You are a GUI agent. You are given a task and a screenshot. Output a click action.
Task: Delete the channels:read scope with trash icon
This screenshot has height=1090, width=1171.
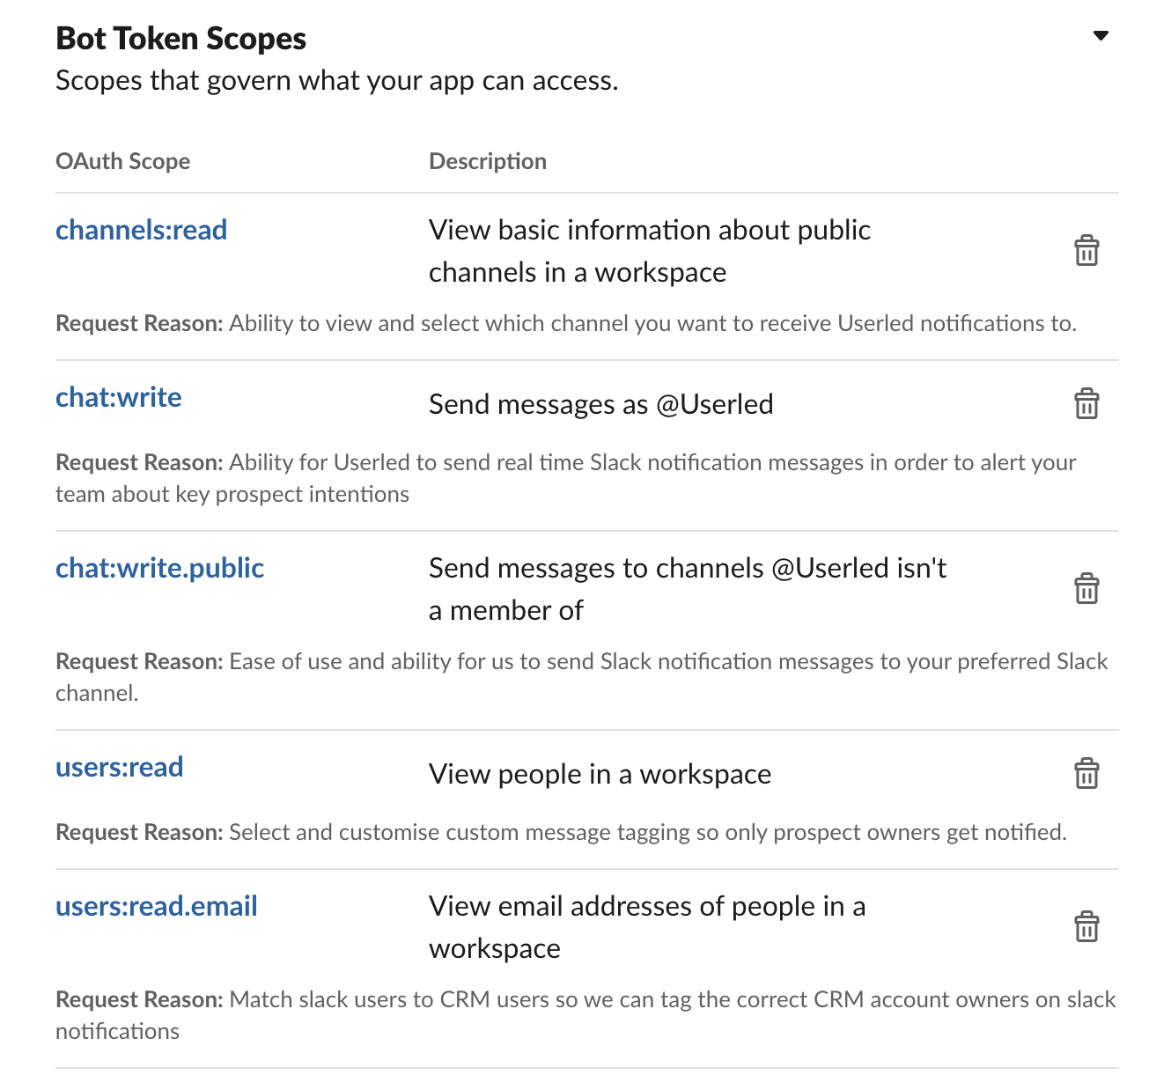click(x=1086, y=251)
